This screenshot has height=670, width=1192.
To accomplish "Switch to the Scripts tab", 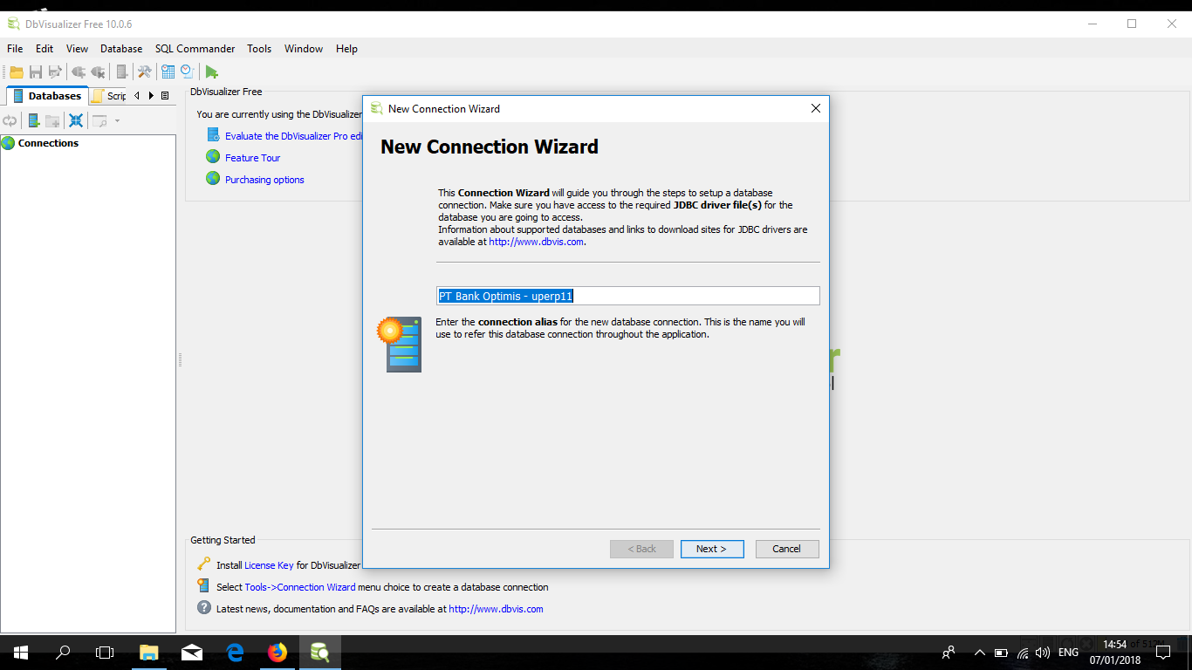I will [x=114, y=95].
